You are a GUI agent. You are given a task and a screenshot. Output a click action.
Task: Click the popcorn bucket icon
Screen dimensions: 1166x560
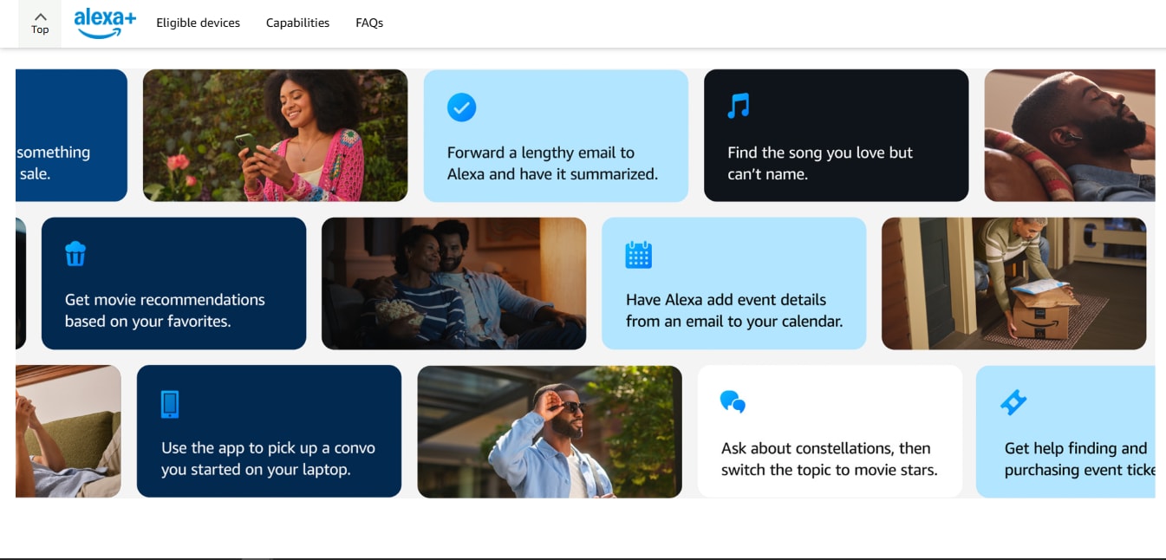pos(75,254)
